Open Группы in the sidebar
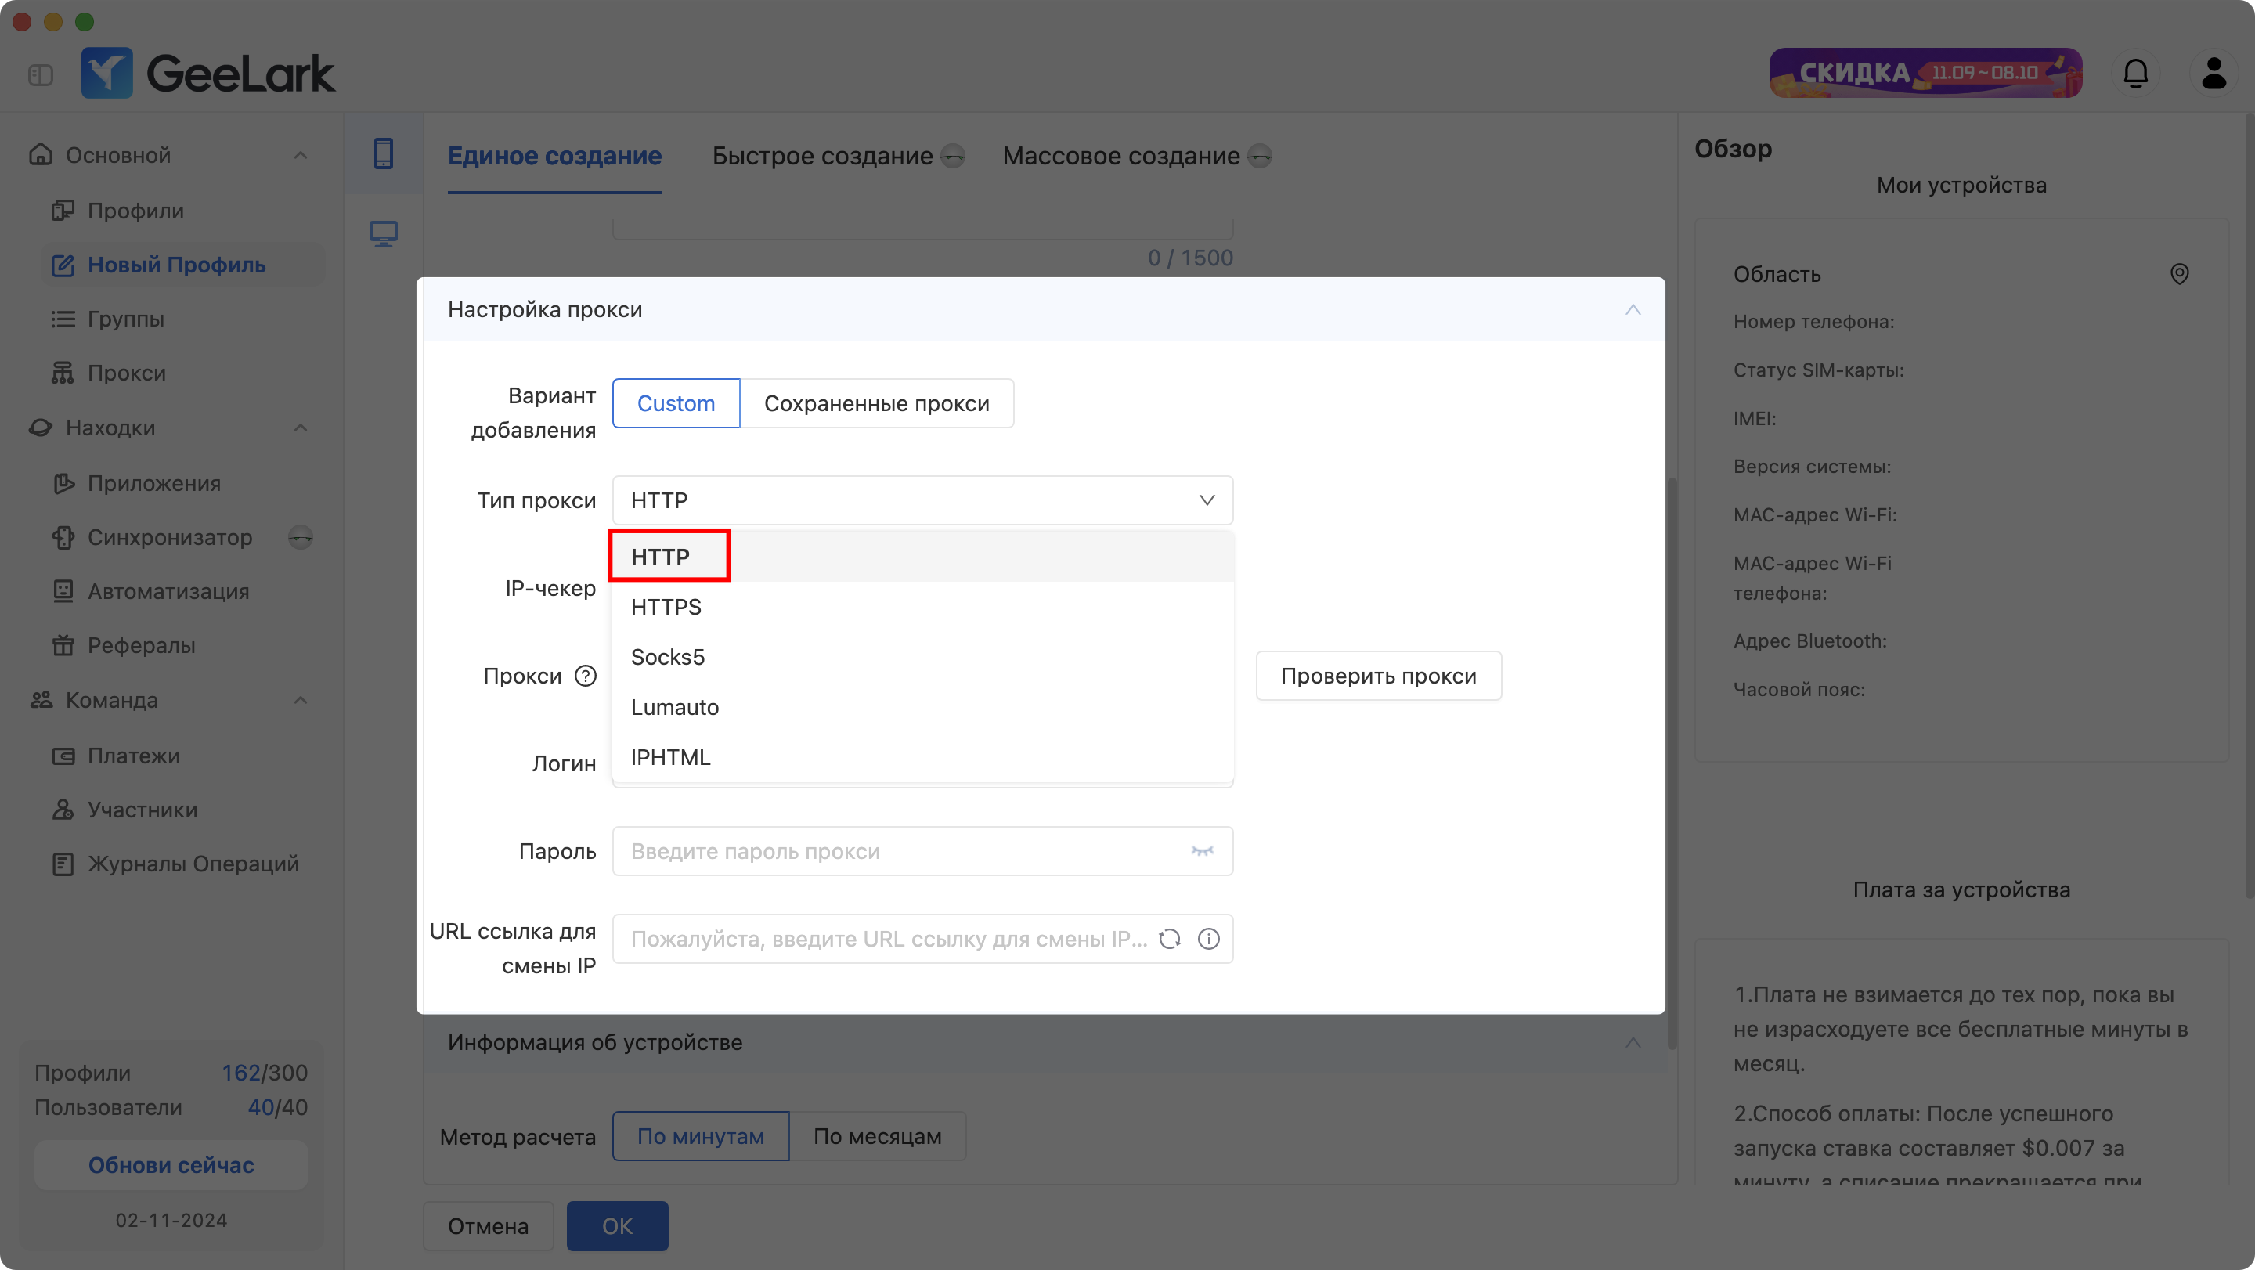This screenshot has width=2255, height=1270. pyautogui.click(x=184, y=319)
